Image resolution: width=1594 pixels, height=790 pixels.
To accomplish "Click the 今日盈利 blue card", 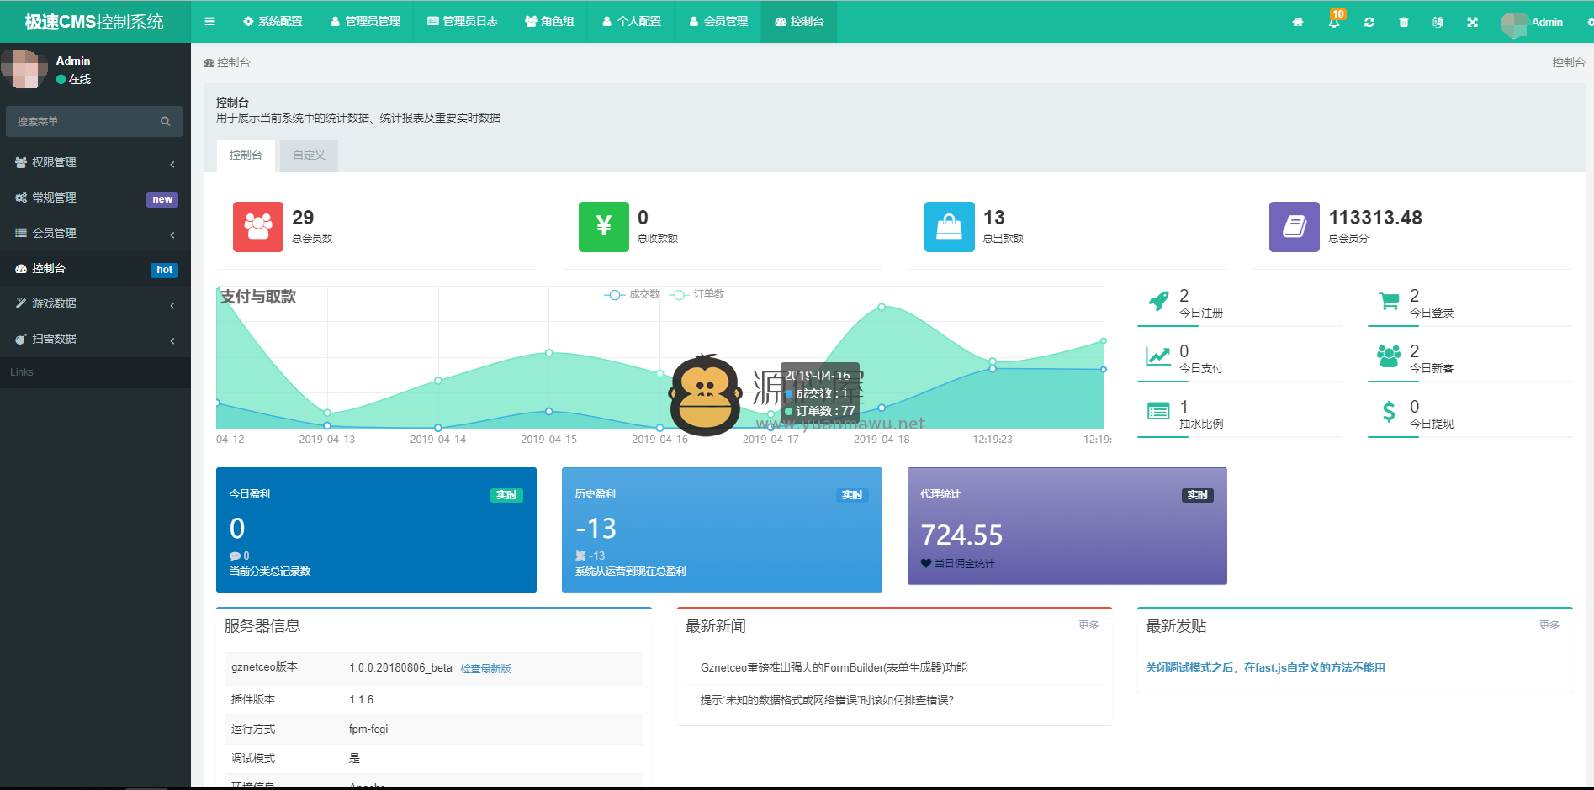I will pos(376,529).
